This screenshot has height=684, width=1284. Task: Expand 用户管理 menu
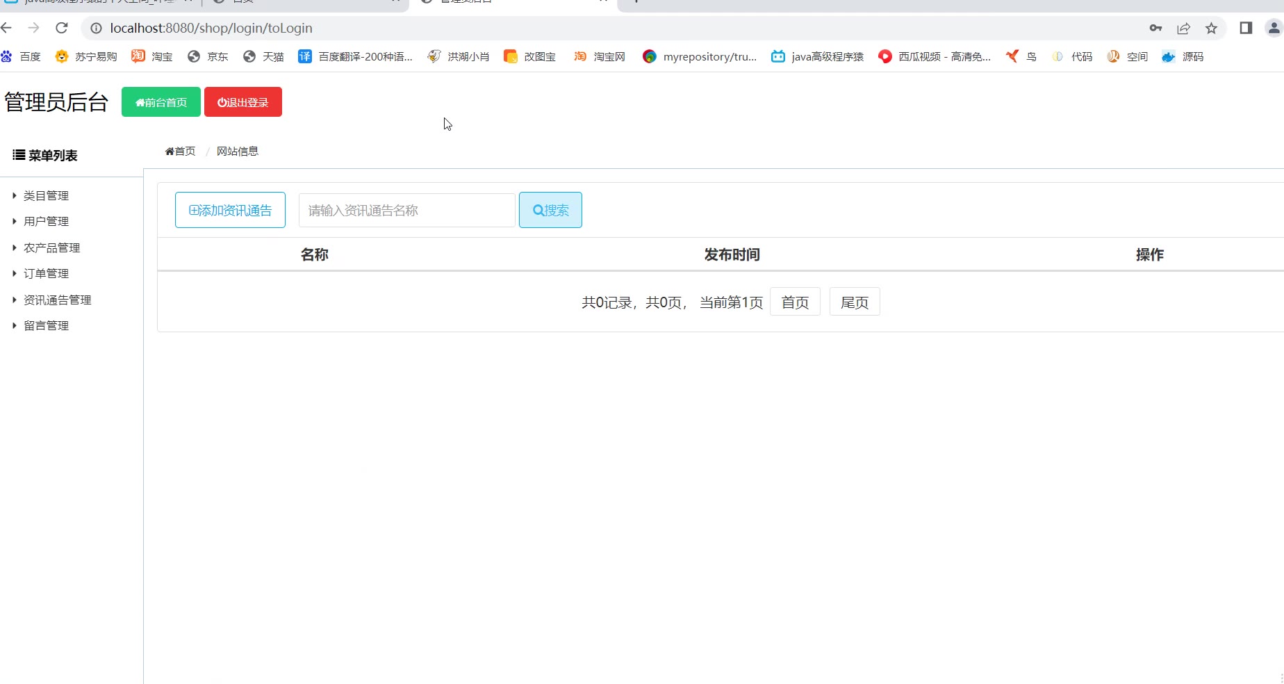[46, 222]
